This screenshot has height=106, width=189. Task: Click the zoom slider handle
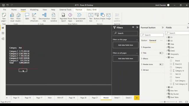[x=165, y=102]
